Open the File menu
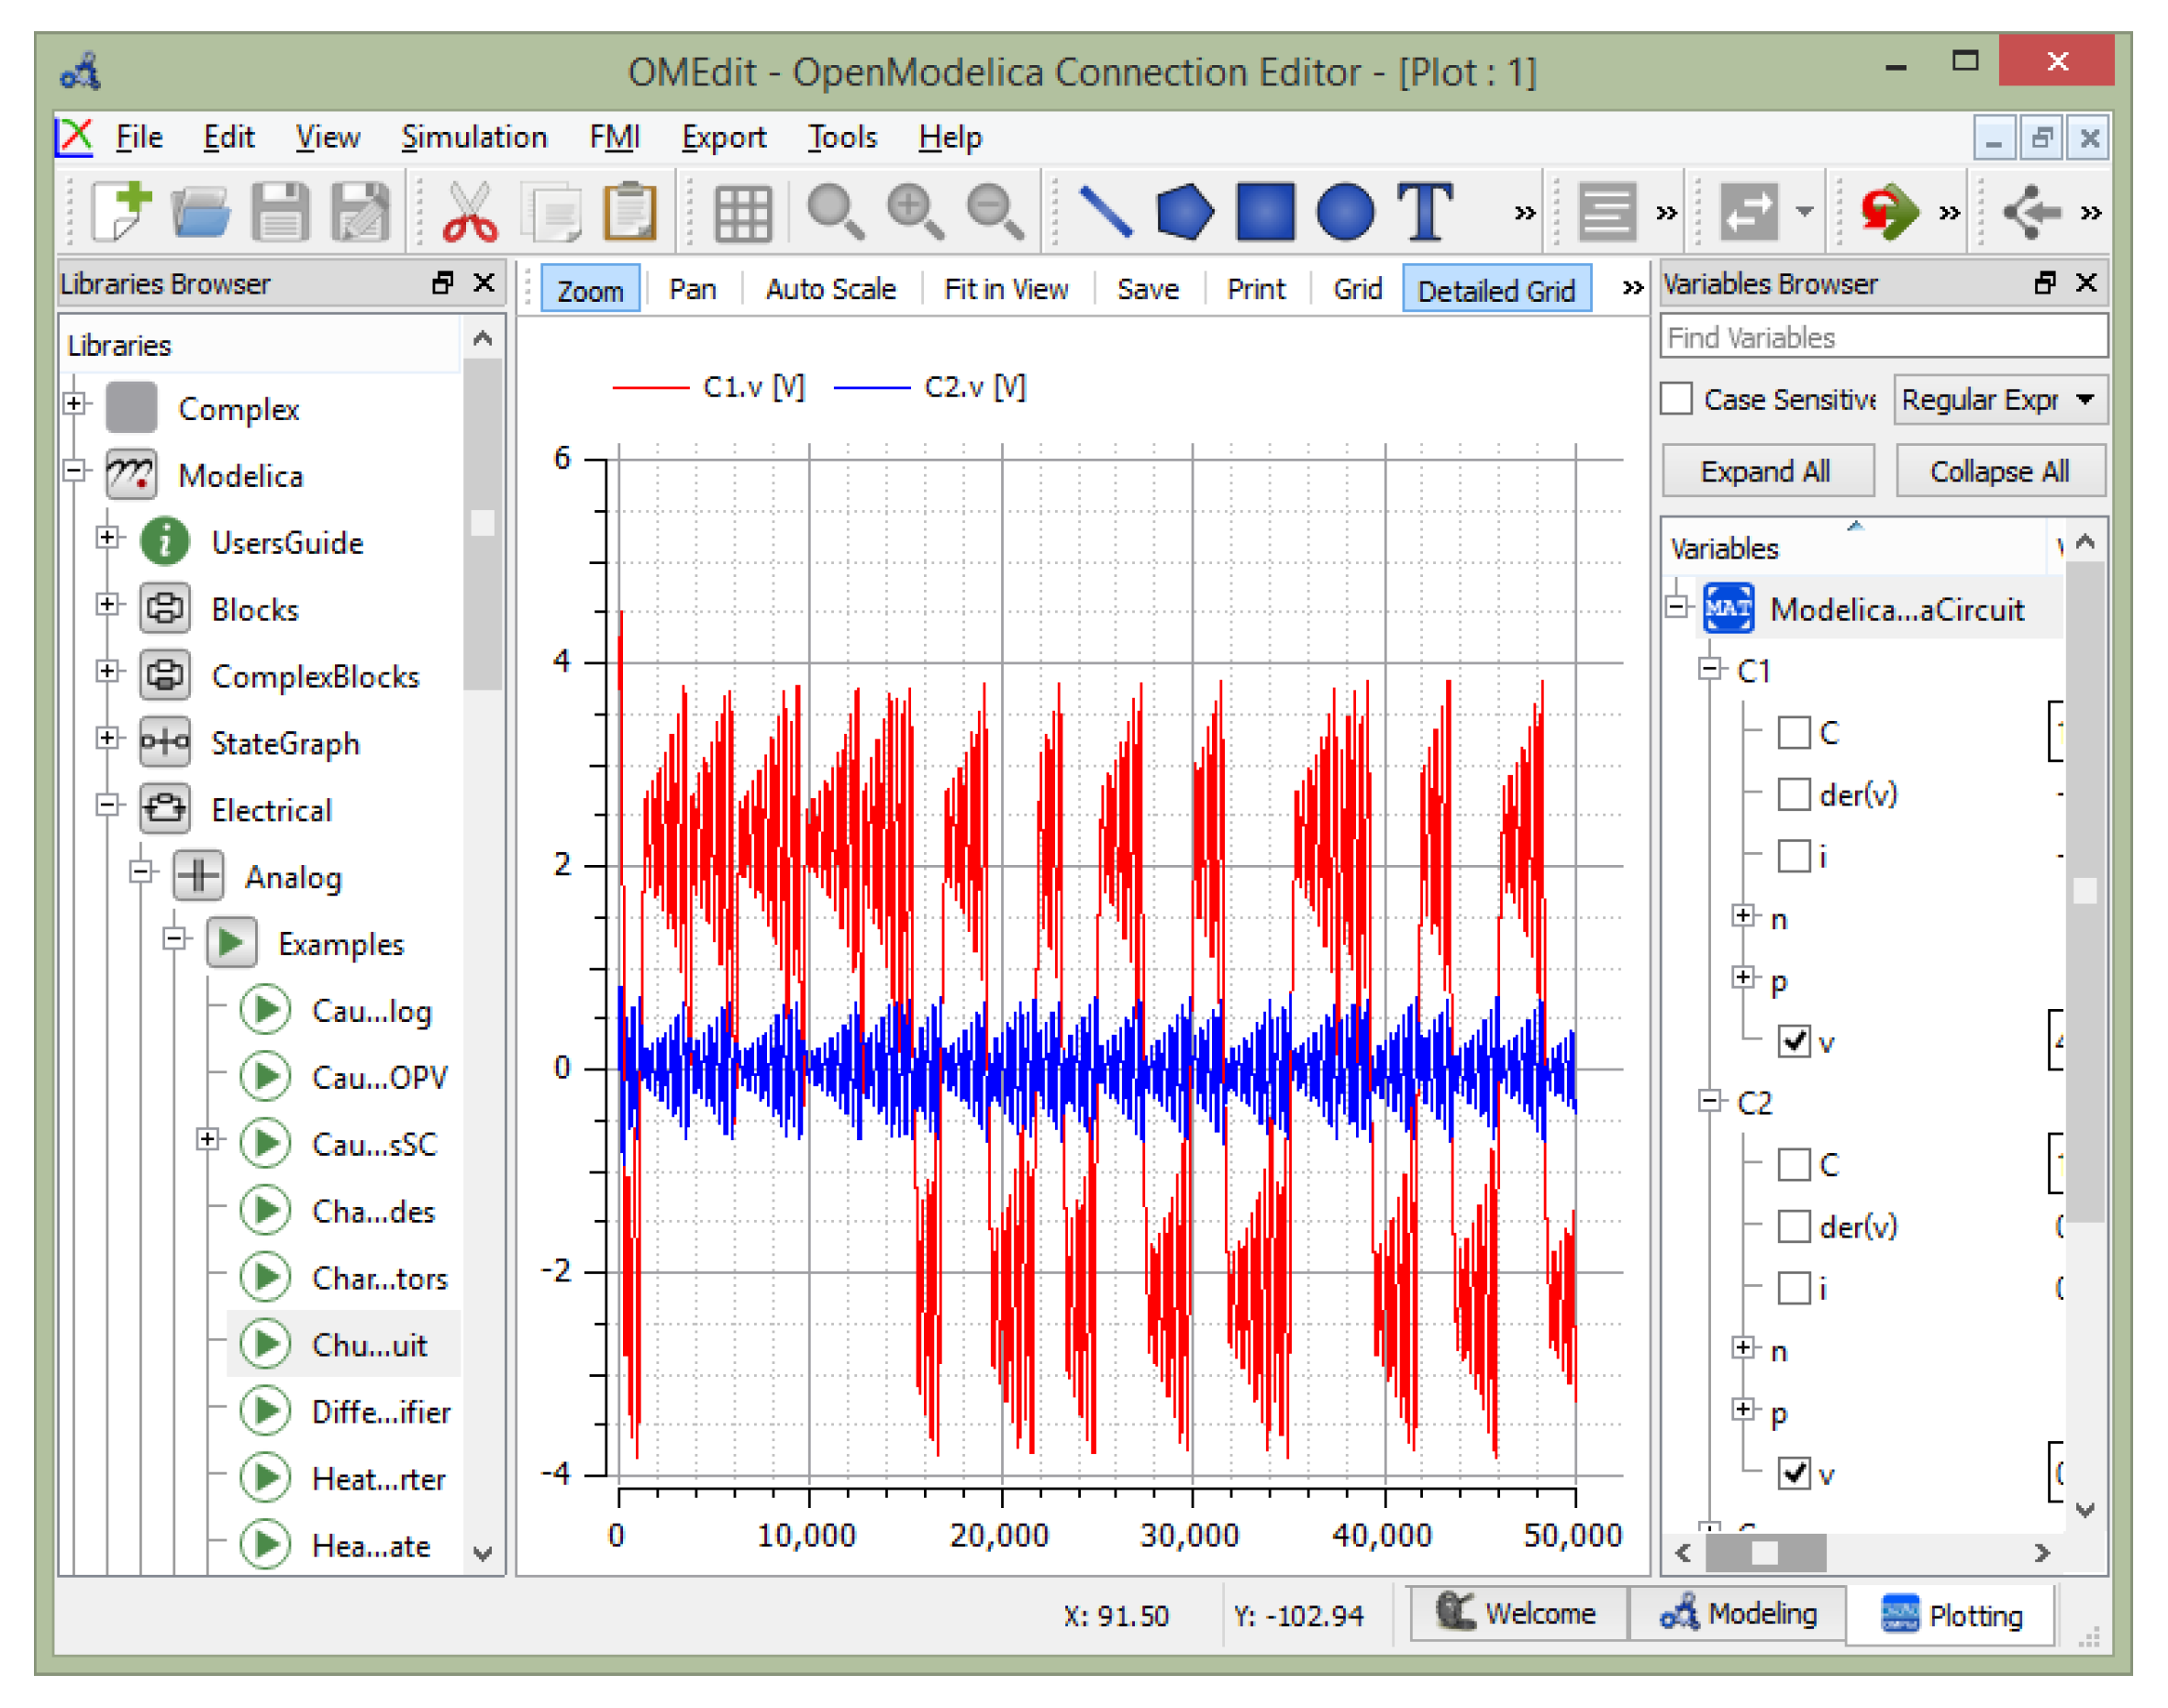The width and height of the screenshot is (2168, 1708). [x=139, y=137]
